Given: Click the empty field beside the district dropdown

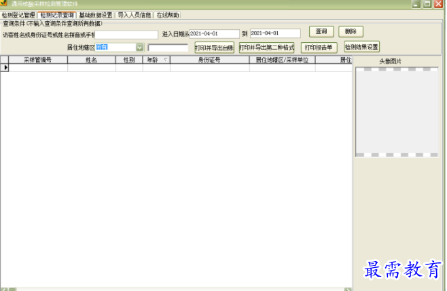Looking at the screenshot, I should (x=168, y=48).
